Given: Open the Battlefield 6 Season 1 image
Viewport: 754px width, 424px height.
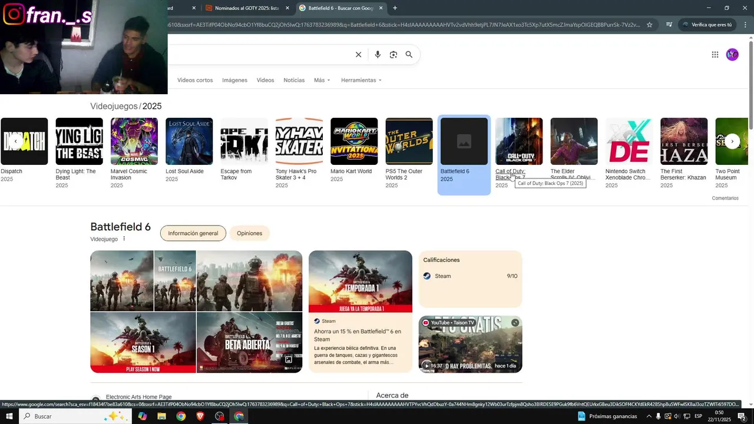Looking at the screenshot, I should click(x=143, y=343).
